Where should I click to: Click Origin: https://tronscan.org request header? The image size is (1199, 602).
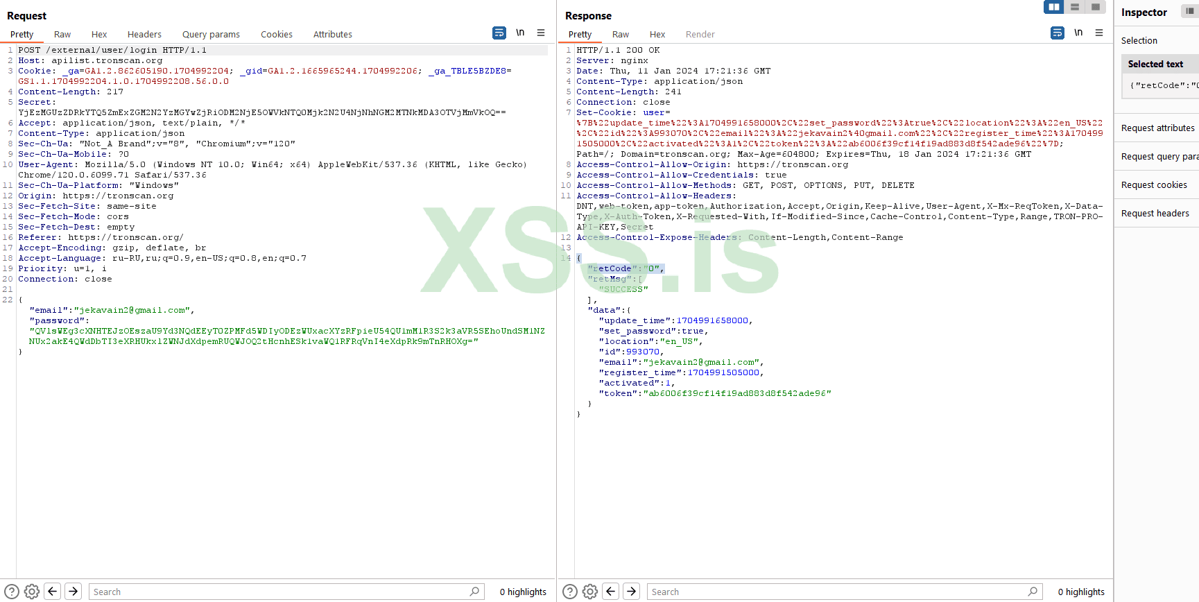tap(96, 196)
